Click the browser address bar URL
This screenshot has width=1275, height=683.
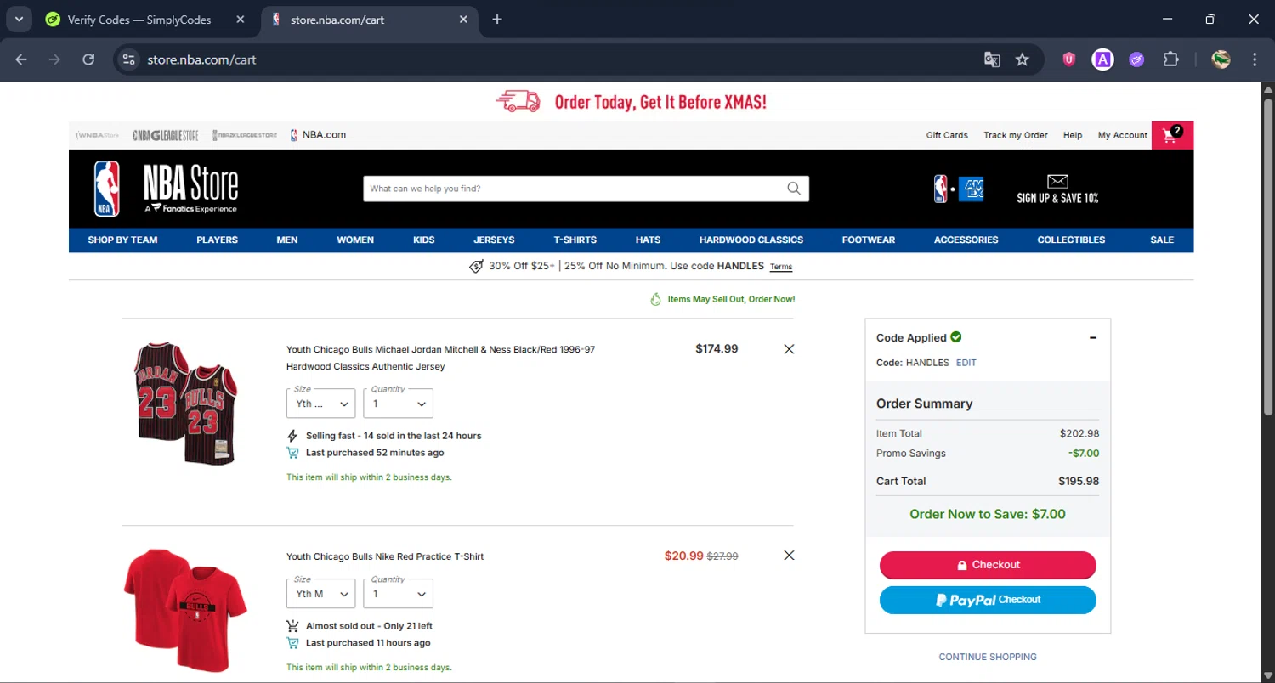point(201,59)
